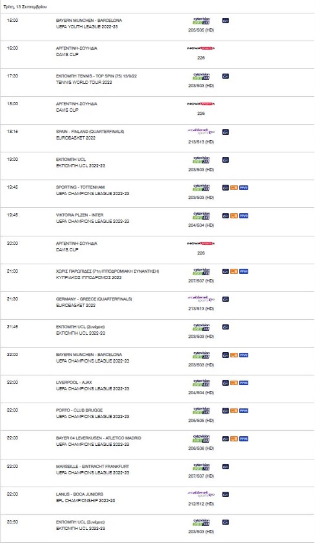Click the Cablenet Sports logo for Lanus - Boca Juniors
This screenshot has width=315, height=543.
tap(201, 494)
